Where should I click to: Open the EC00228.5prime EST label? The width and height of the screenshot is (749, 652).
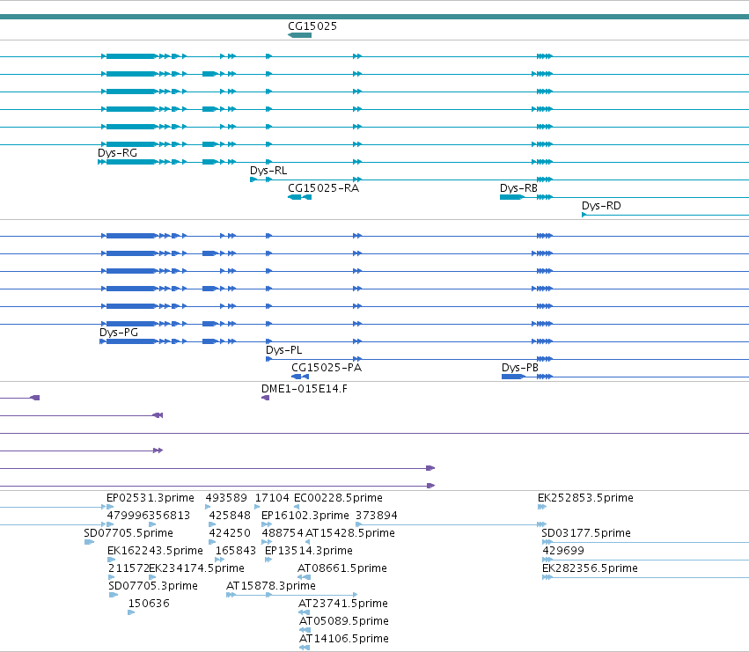[338, 498]
